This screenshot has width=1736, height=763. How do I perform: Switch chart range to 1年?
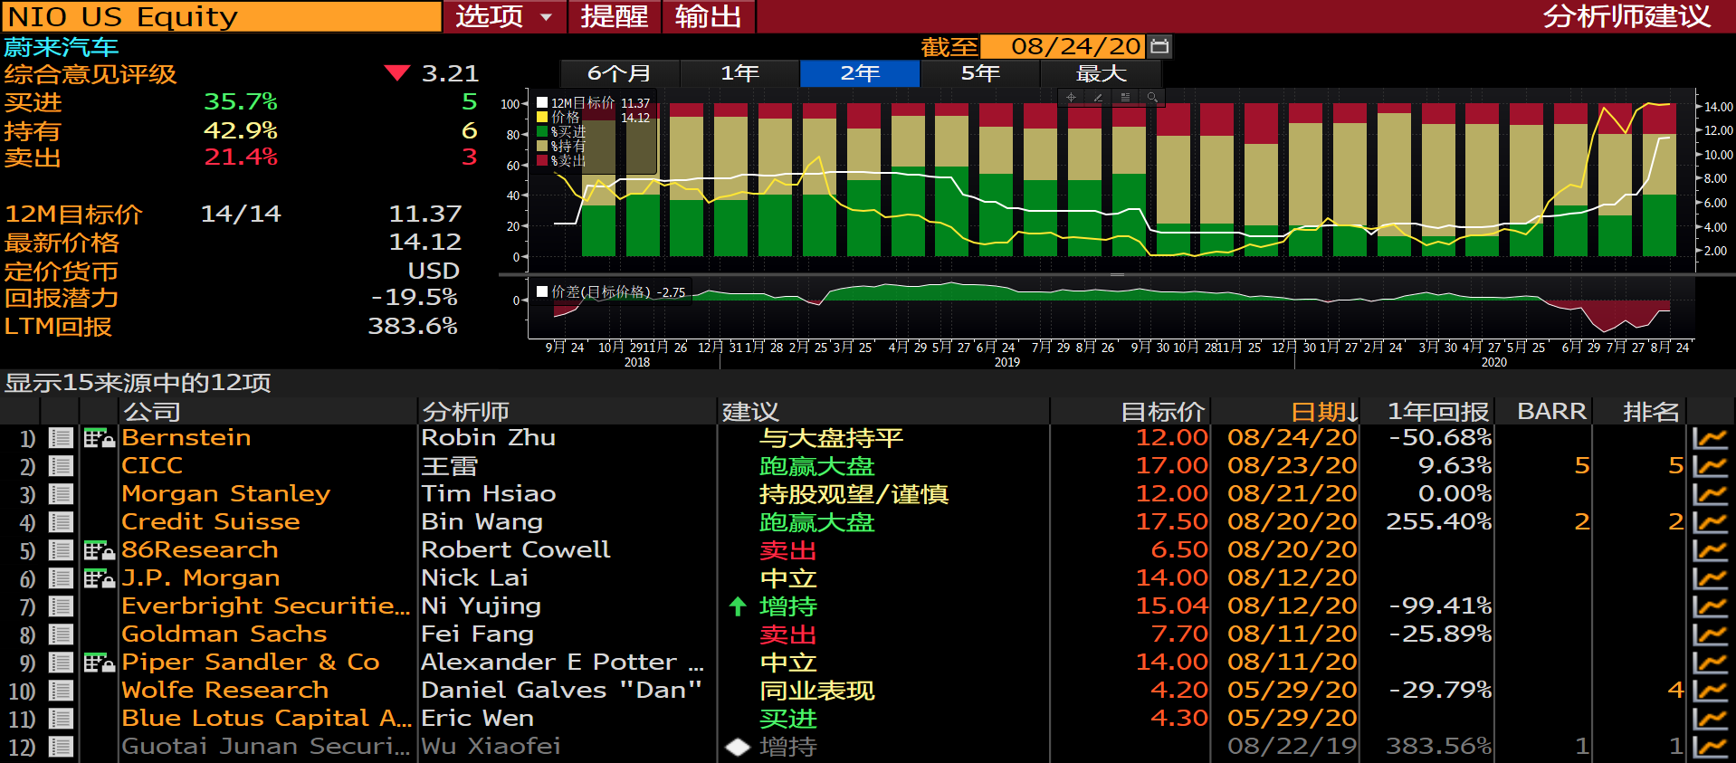[739, 73]
